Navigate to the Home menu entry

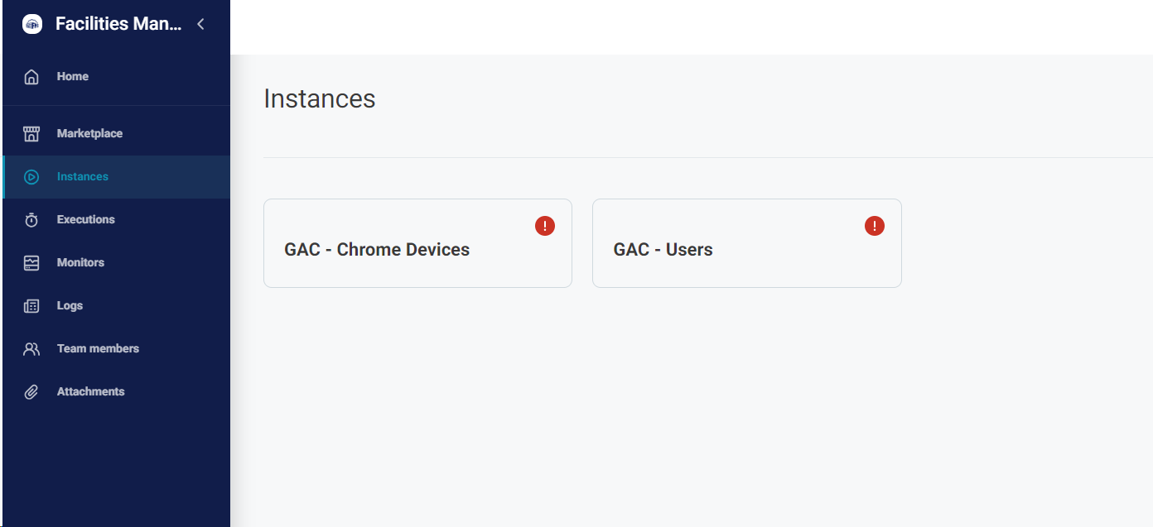[73, 75]
